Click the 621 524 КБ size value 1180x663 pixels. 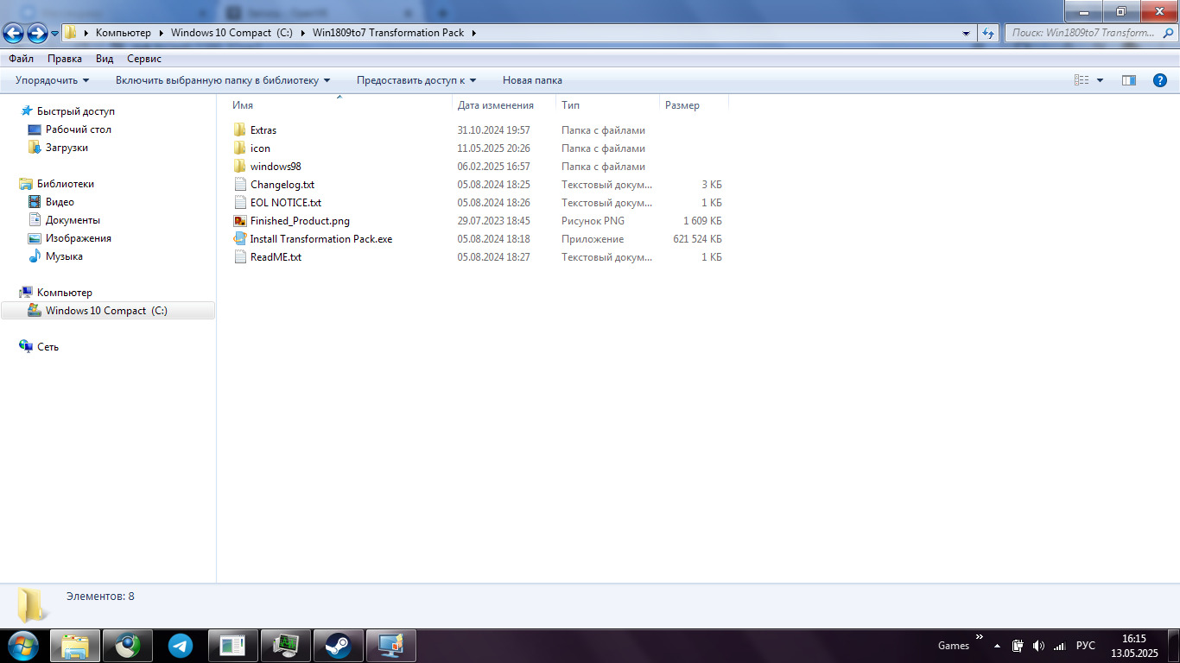pos(697,239)
